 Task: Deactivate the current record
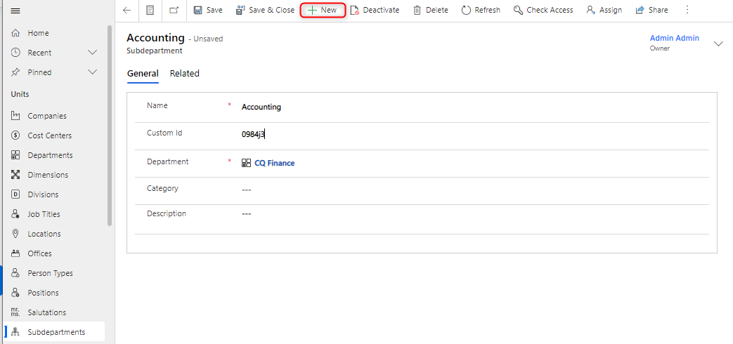pyautogui.click(x=375, y=11)
